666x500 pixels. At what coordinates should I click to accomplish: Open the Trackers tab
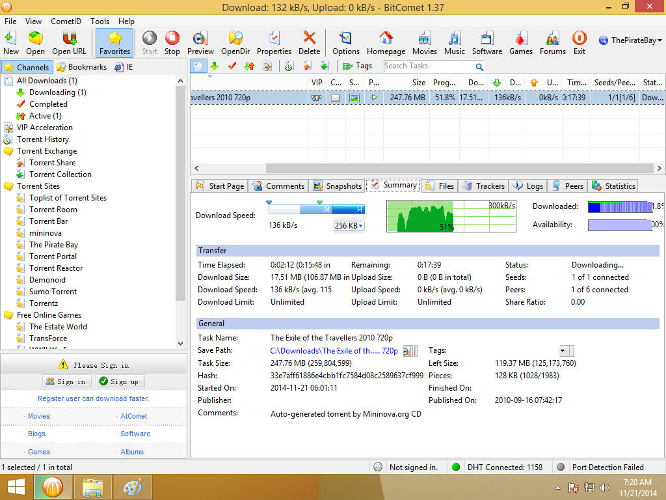pyautogui.click(x=484, y=186)
